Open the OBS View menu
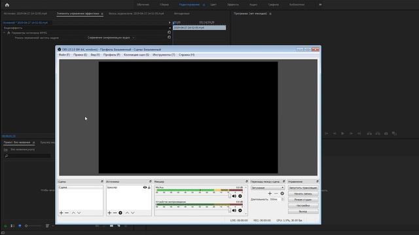Image resolution: width=419 pixels, height=235 pixels. (x=95, y=55)
